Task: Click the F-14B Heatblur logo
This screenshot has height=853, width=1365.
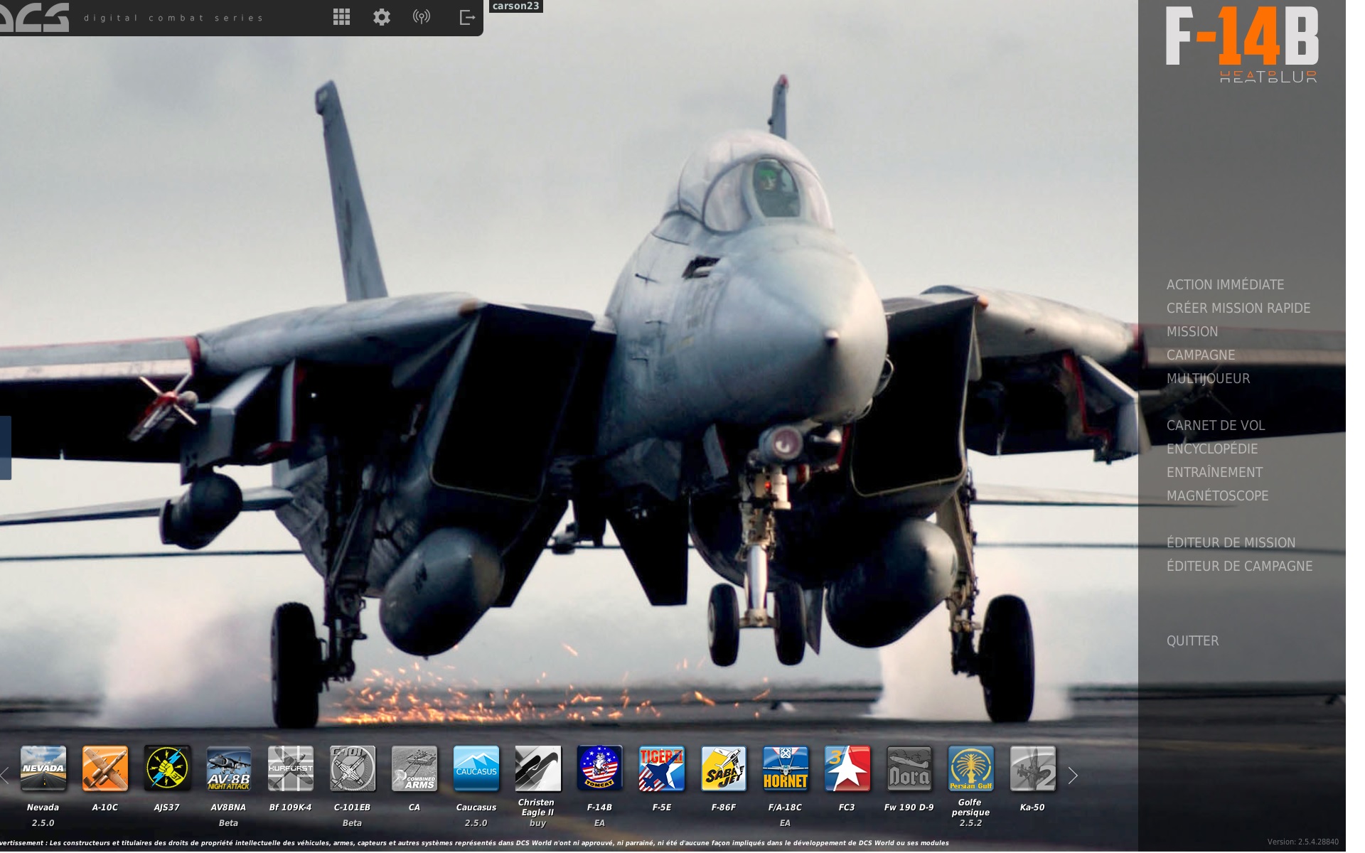Action: (x=1241, y=44)
